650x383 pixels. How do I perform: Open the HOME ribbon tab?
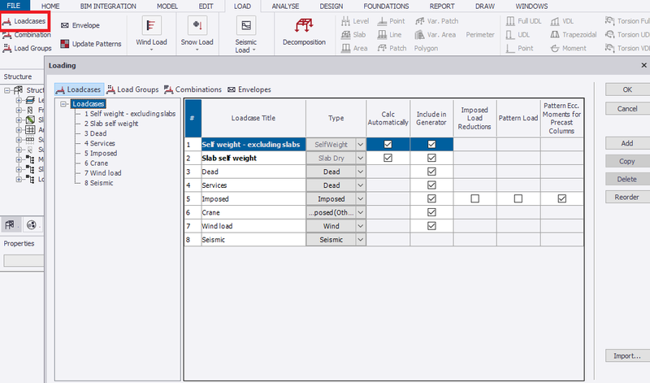tap(50, 7)
